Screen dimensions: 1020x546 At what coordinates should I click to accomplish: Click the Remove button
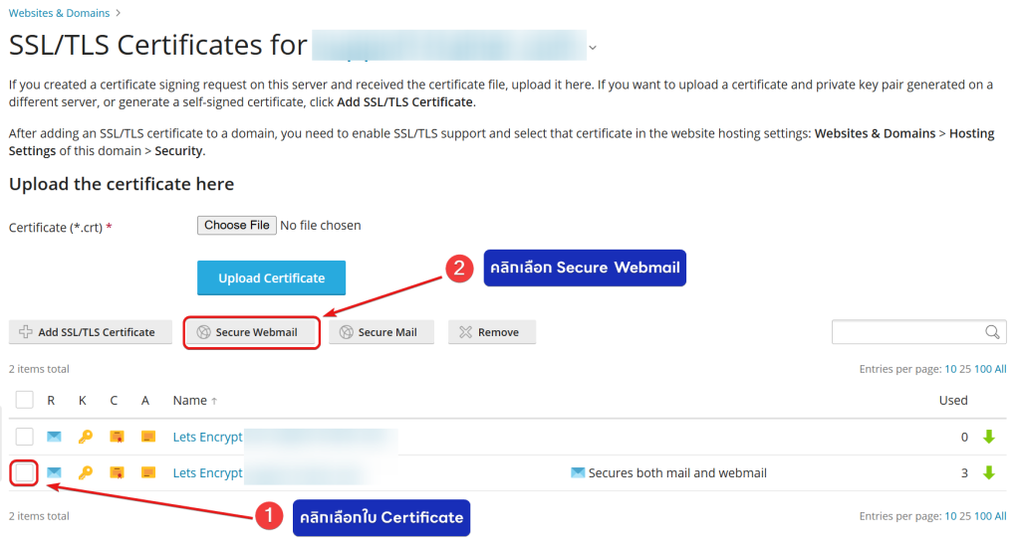point(491,332)
